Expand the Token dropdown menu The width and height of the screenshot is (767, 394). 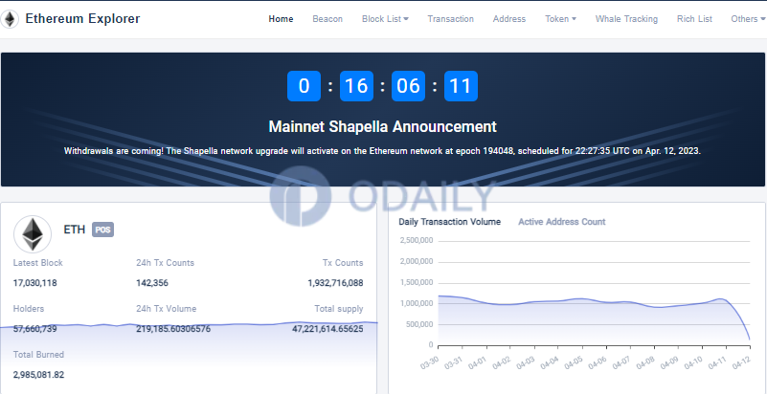point(560,19)
